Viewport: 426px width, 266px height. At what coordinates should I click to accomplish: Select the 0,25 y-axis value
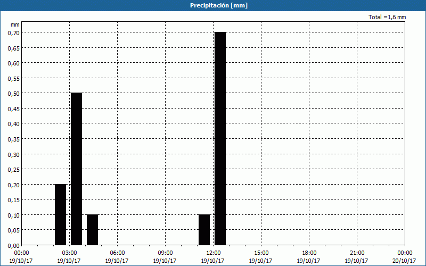(14, 170)
